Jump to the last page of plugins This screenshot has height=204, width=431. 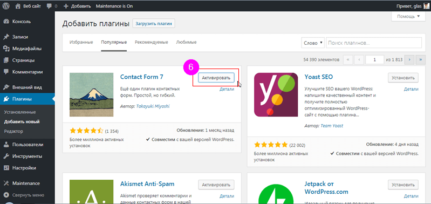421,60
